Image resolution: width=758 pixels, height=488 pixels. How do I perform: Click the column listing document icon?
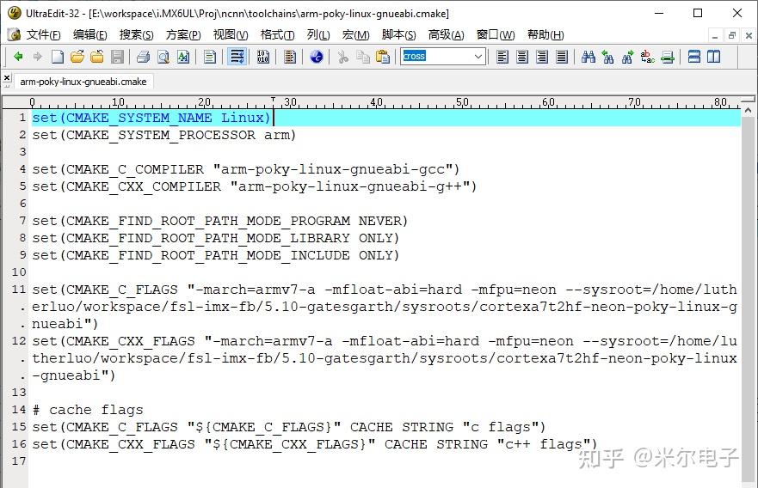tap(290, 57)
